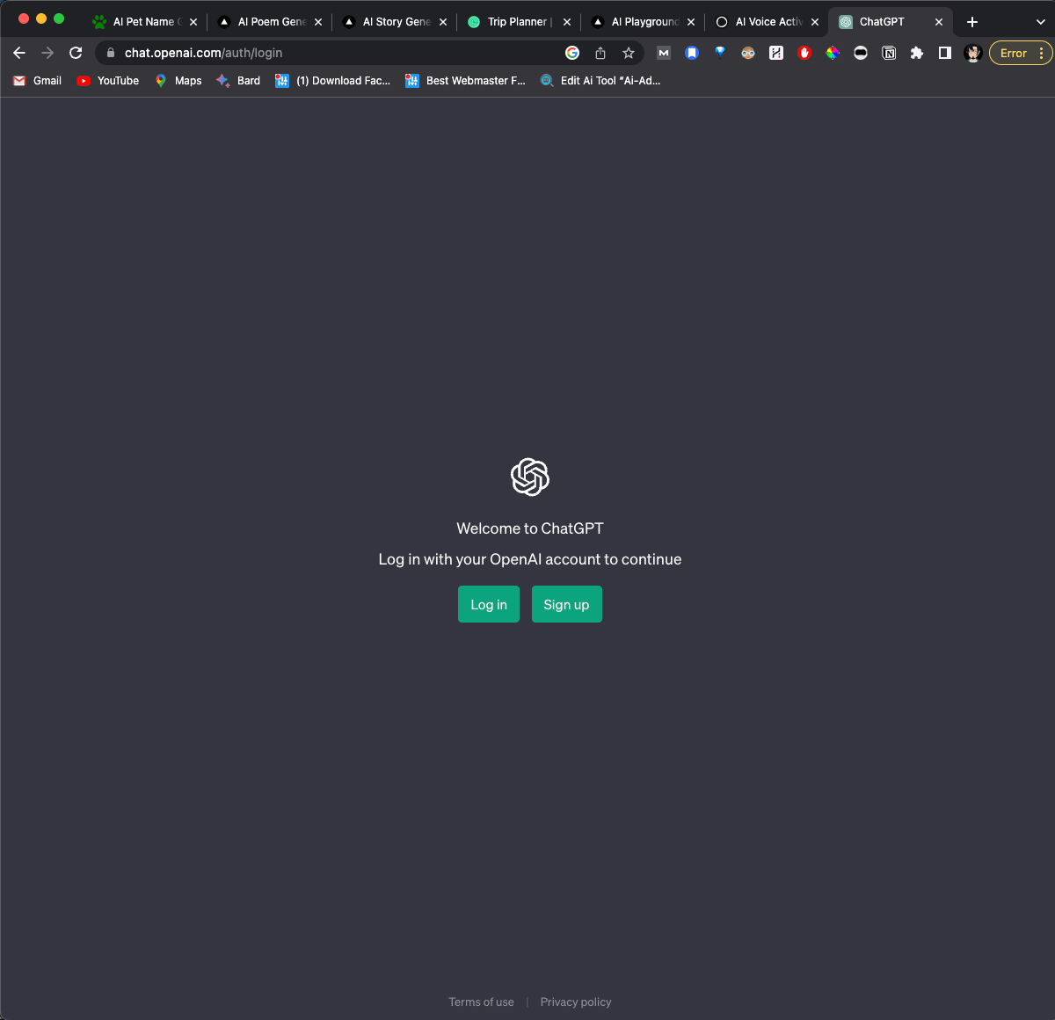Bookmark this page with the star icon
Image resolution: width=1055 pixels, height=1020 pixels.
coord(629,53)
